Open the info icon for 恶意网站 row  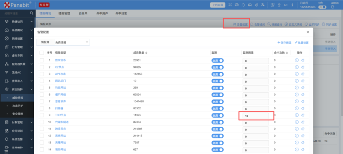(x=297, y=136)
